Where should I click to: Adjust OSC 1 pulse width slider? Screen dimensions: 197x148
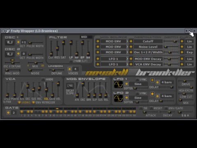coord(35,43)
